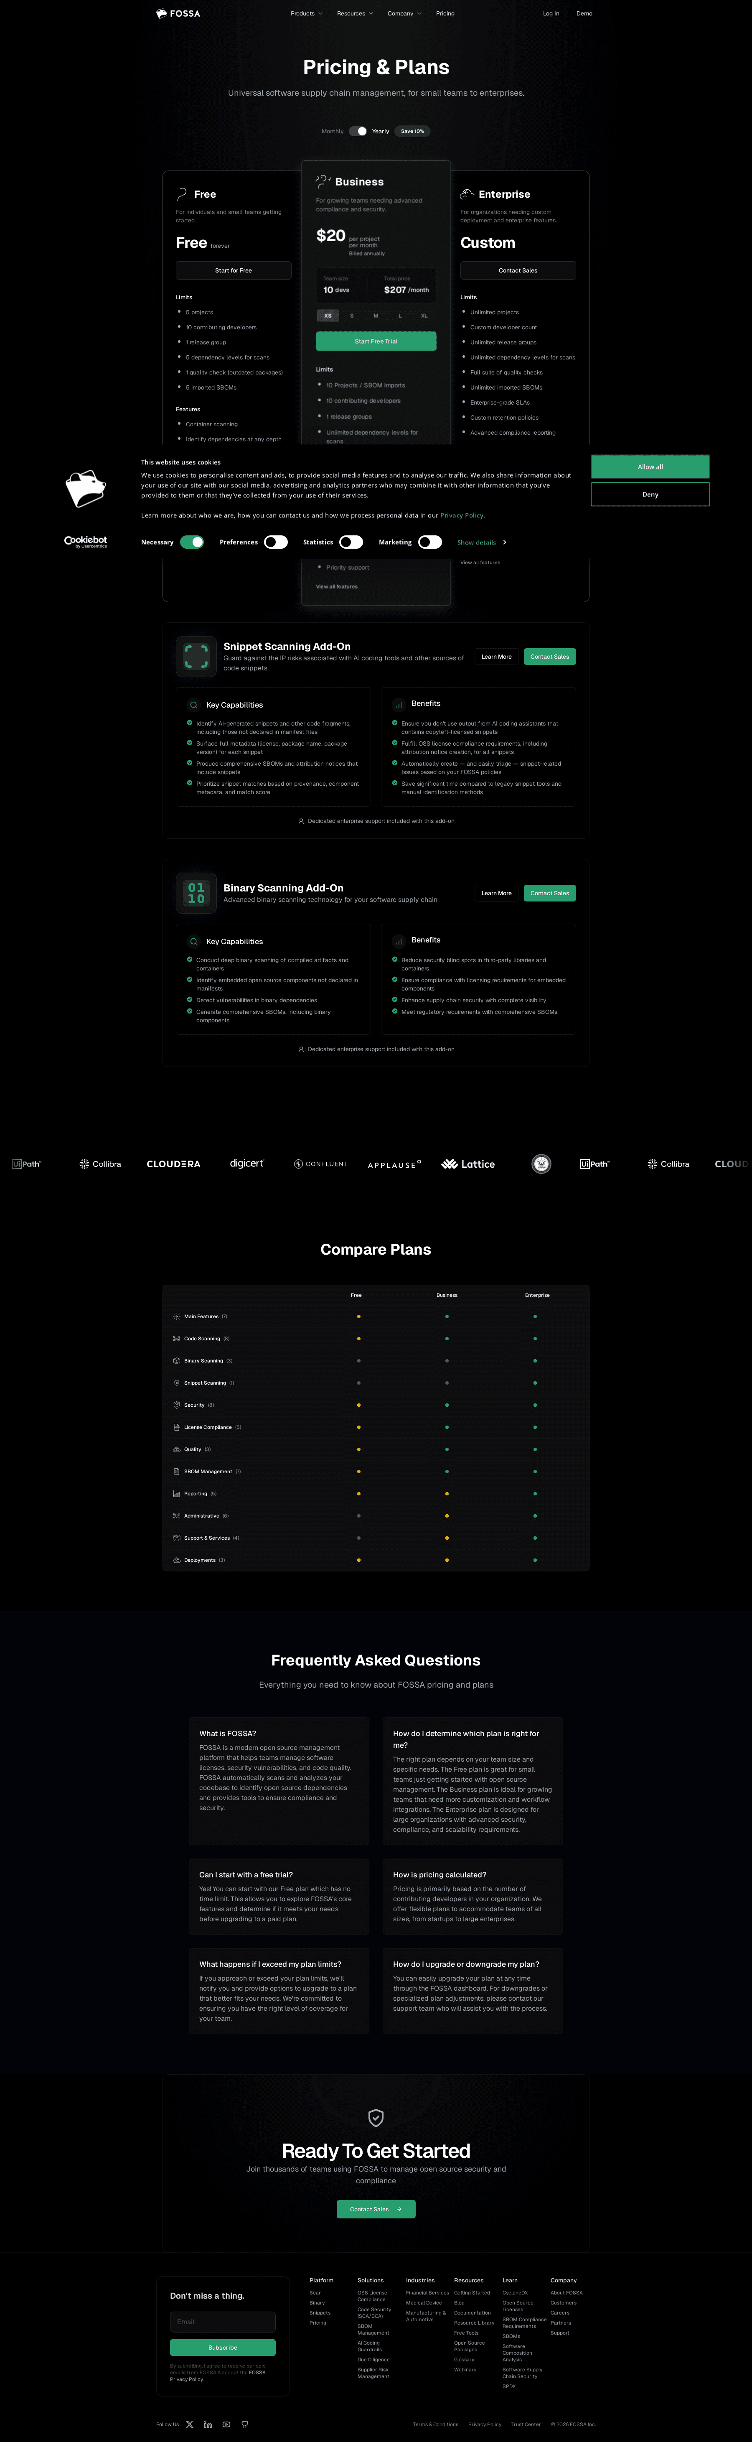
Task: Expand View all features in Business plan
Action: click(337, 587)
